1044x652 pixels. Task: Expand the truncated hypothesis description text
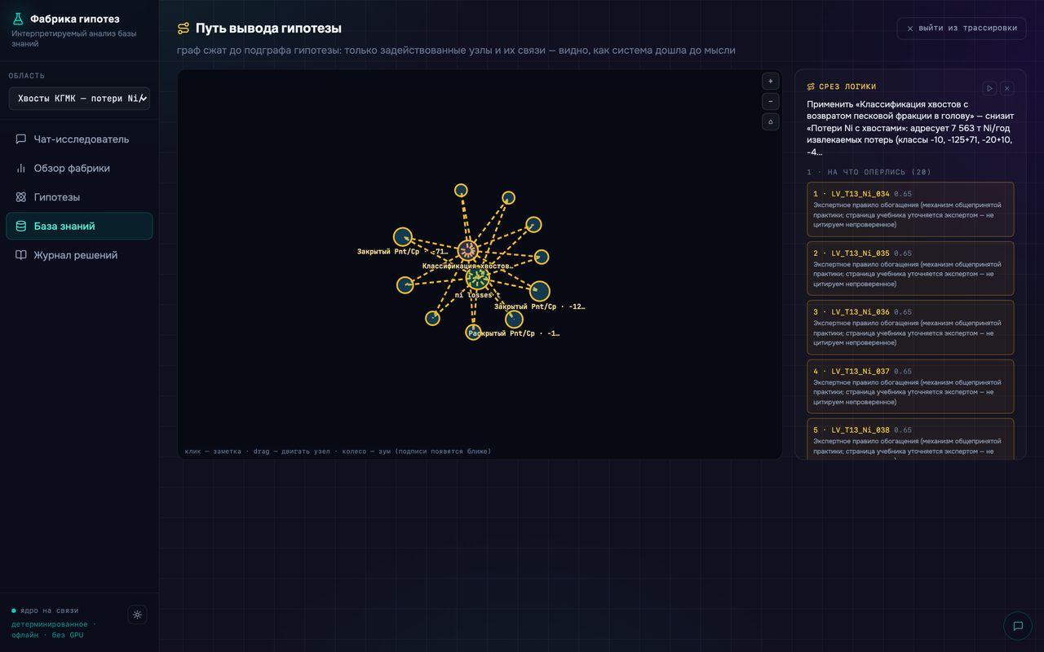point(910,128)
